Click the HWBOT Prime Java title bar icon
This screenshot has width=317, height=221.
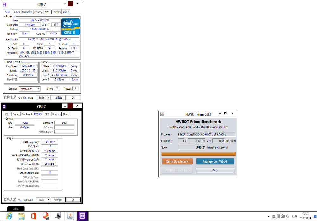tap(162, 114)
